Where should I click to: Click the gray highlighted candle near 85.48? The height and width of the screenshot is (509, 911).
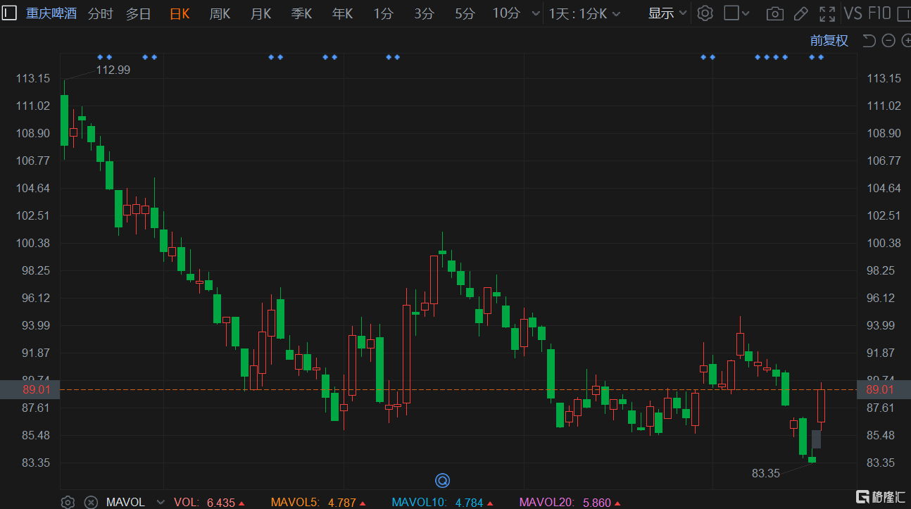pyautogui.click(x=816, y=439)
